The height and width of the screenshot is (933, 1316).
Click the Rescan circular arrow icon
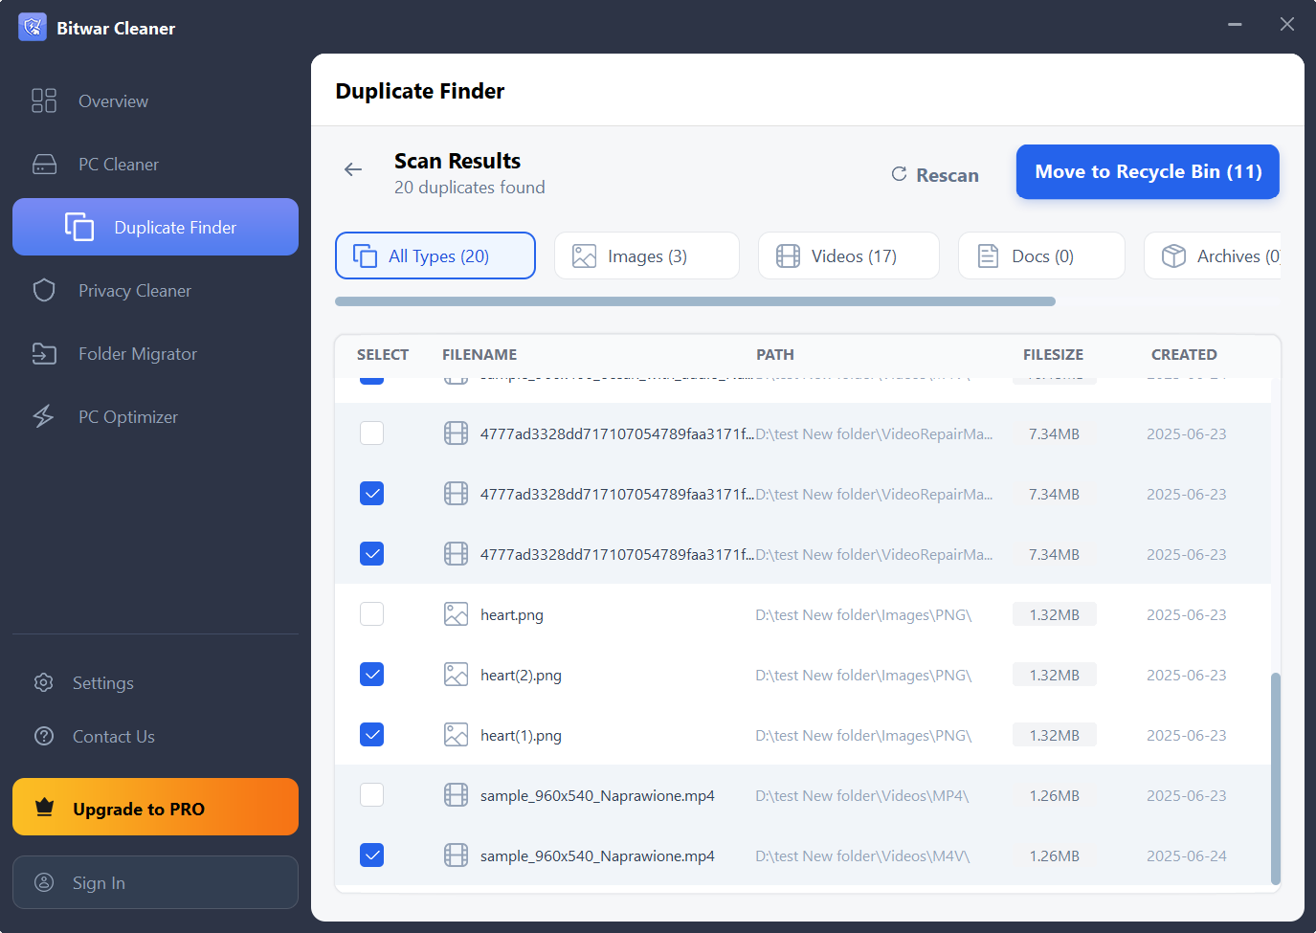coord(899,174)
